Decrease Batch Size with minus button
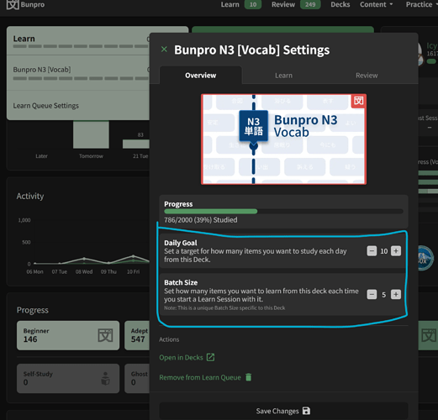 pyautogui.click(x=372, y=294)
